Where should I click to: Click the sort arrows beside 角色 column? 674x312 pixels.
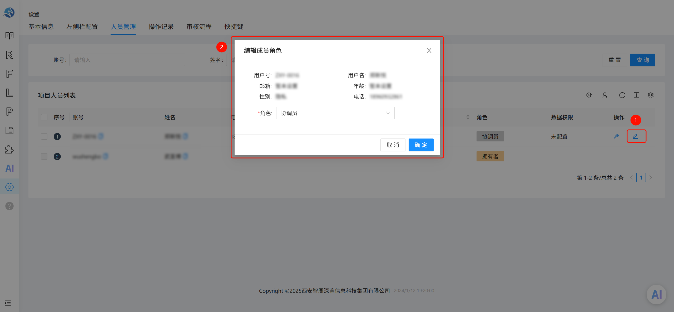tap(468, 117)
